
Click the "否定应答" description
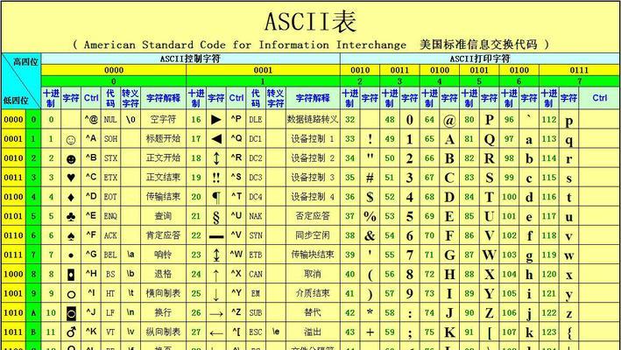[313, 216]
